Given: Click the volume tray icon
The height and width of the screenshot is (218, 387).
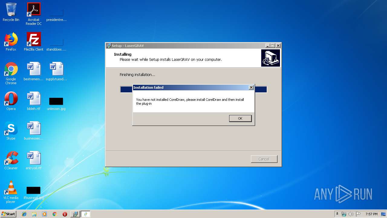Looking at the screenshot, I should [x=351, y=214].
